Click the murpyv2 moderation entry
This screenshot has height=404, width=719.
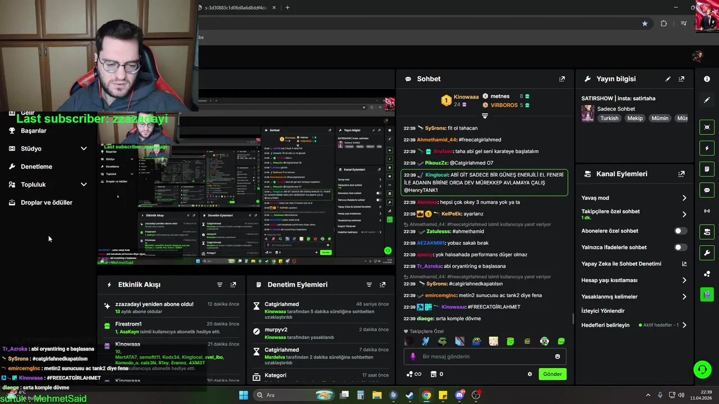[320, 333]
